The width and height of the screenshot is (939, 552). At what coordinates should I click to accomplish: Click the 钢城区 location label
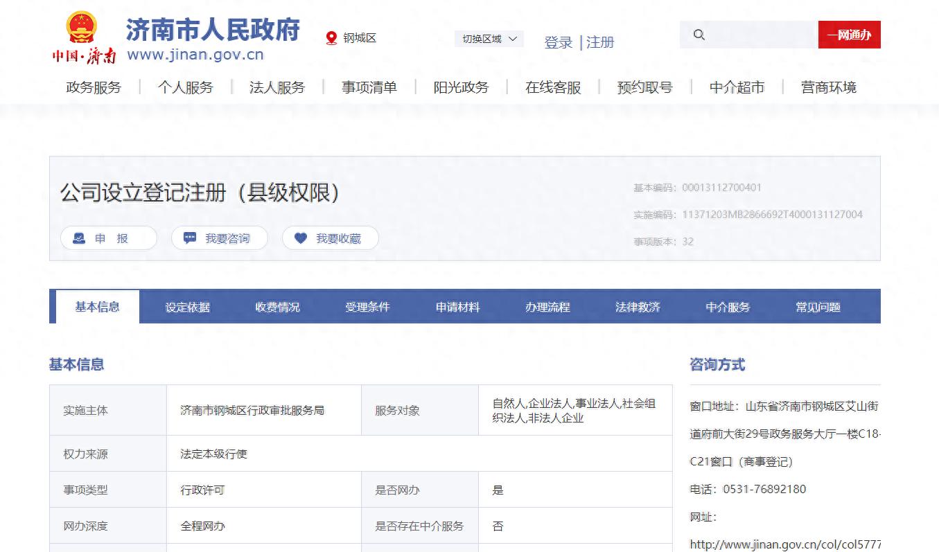[x=360, y=38]
